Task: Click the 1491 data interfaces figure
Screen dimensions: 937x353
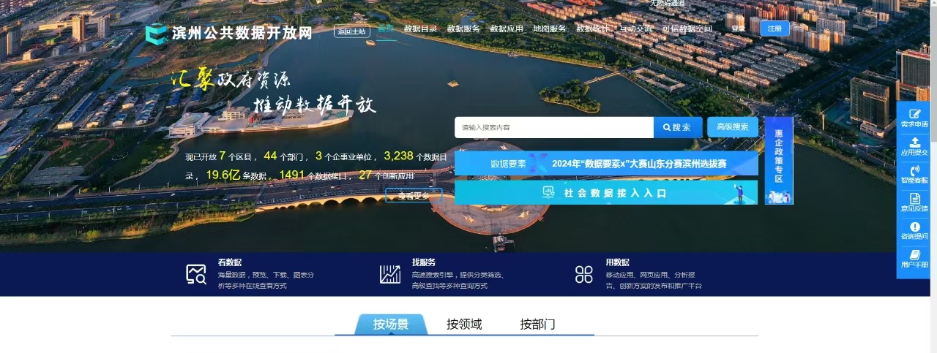Action: coord(292,175)
